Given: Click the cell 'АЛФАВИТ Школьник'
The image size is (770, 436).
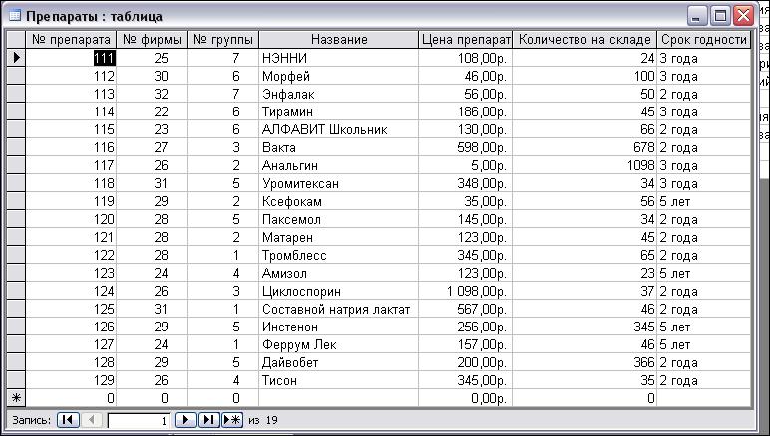Looking at the screenshot, I should pyautogui.click(x=339, y=129).
